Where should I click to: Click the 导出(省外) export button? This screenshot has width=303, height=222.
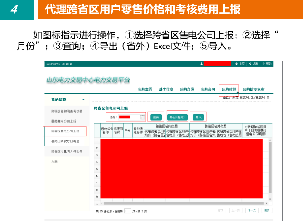(x=177, y=117)
